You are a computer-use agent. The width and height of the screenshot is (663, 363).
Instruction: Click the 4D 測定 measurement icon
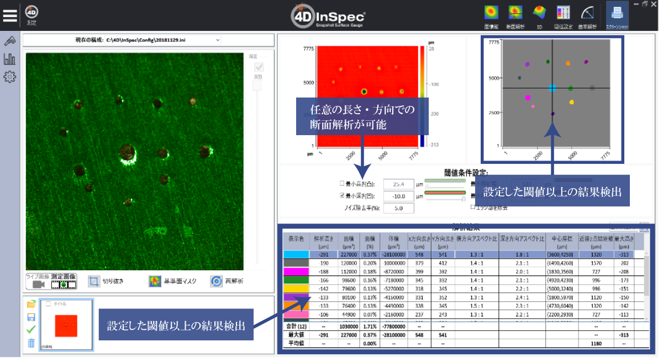(32, 15)
